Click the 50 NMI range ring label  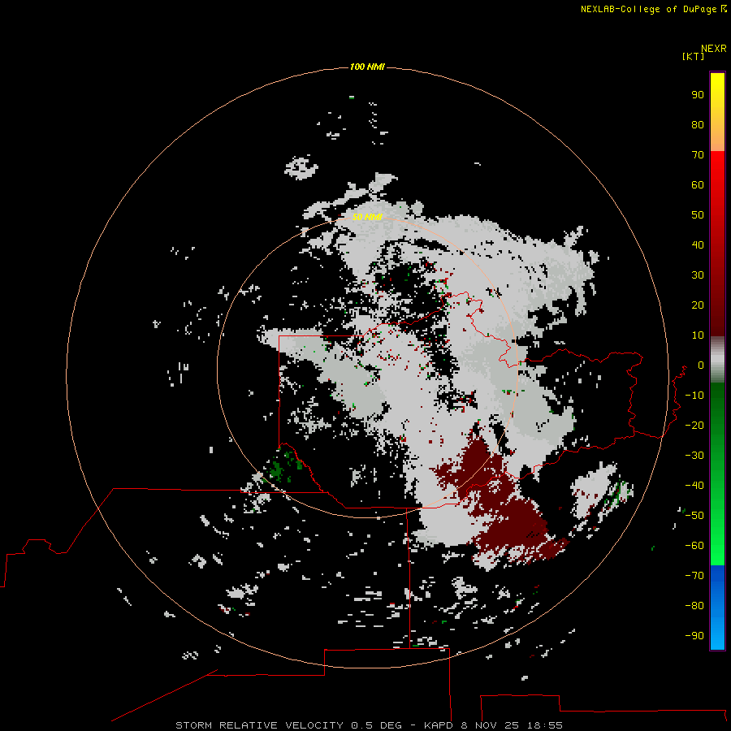367,217
